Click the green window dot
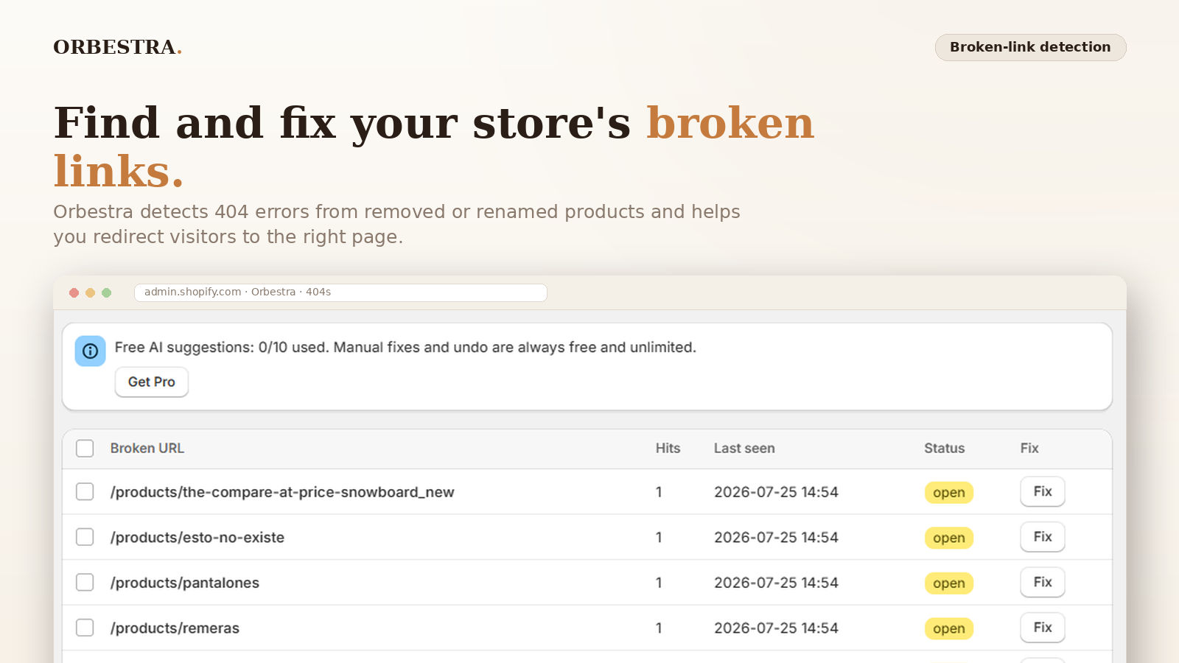This screenshot has height=663, width=1179. point(106,292)
